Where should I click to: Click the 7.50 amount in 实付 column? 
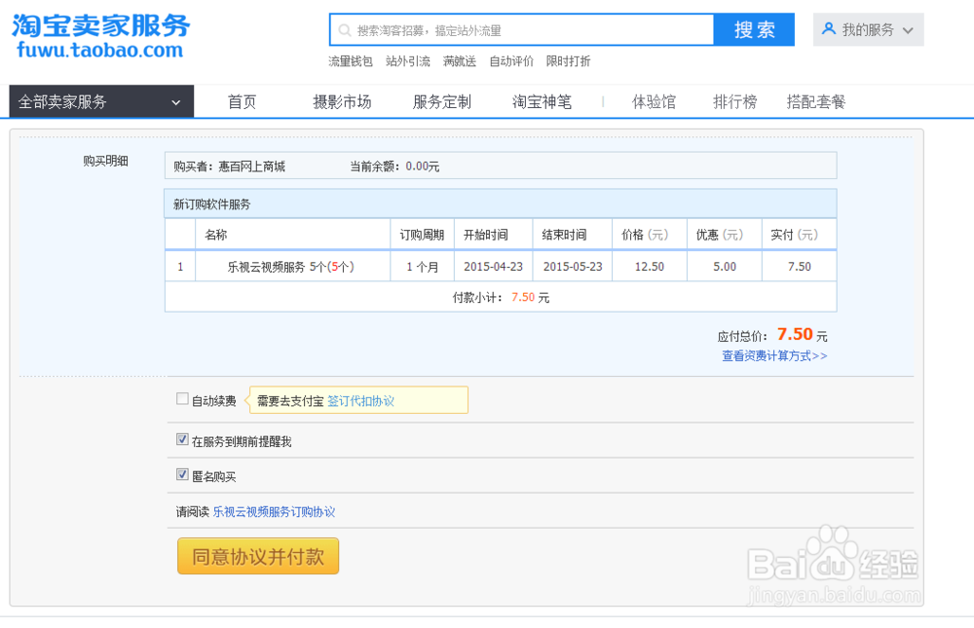tap(800, 267)
